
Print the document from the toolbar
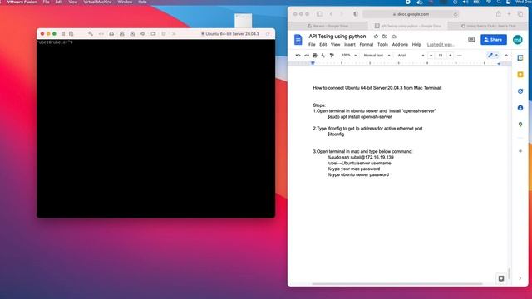click(315, 56)
